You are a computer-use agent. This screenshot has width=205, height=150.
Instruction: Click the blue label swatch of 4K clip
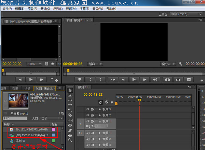(x=54, y=135)
